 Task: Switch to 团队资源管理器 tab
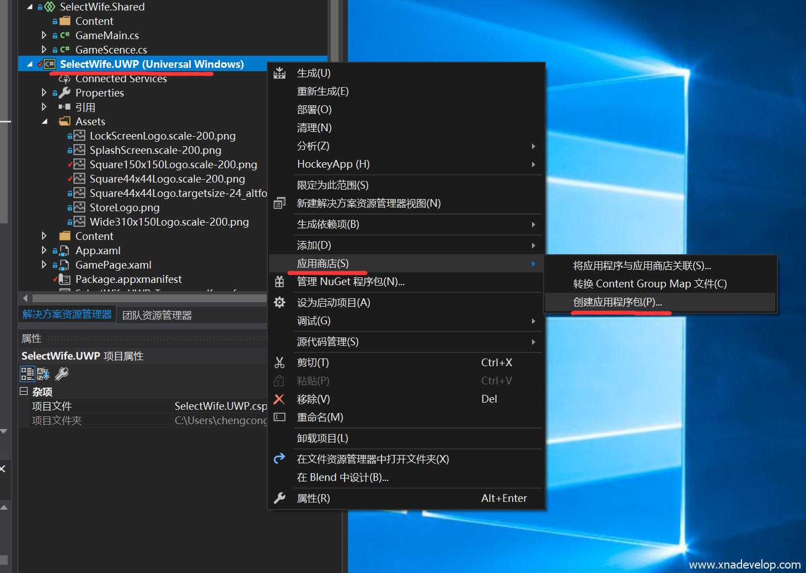point(157,315)
